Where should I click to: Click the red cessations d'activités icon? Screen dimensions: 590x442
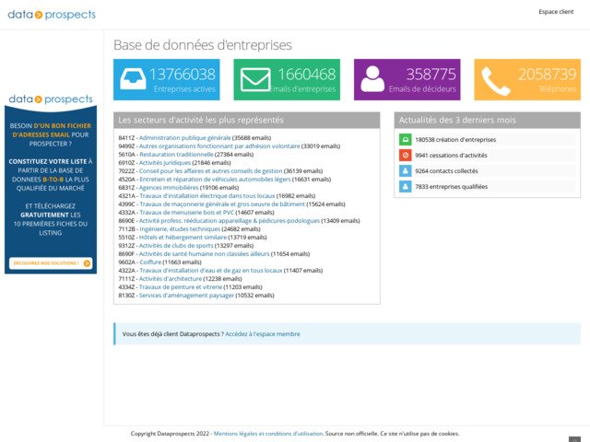(x=406, y=155)
